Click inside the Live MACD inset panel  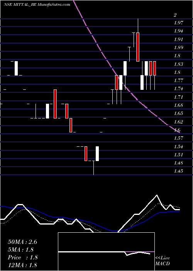coord(106,252)
